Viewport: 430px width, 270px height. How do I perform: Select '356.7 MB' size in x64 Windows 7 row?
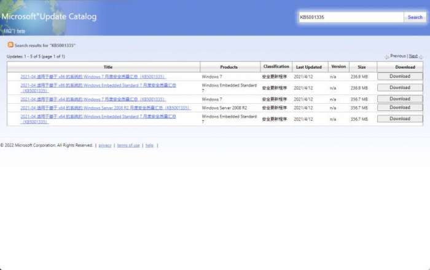pos(359,99)
